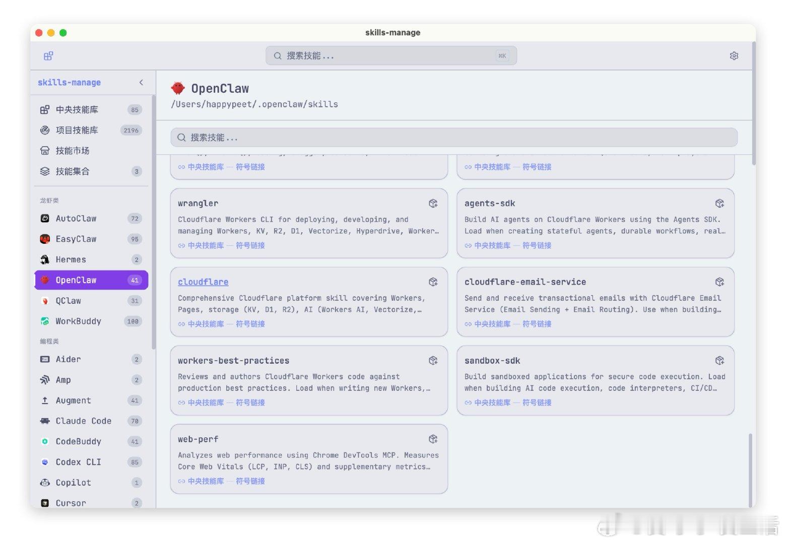Click the wrangler skill title
786x544 pixels.
[198, 203]
